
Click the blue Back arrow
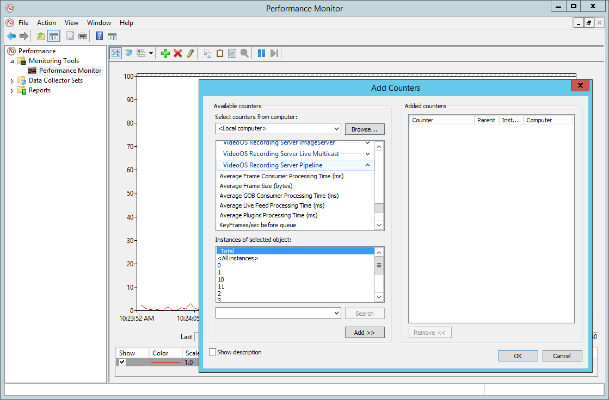pyautogui.click(x=11, y=36)
